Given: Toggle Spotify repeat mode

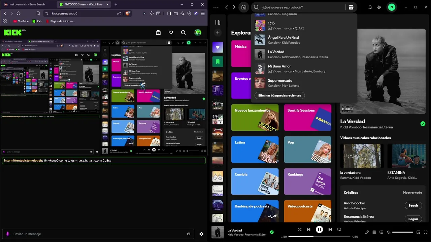Looking at the screenshot, I should 339,230.
